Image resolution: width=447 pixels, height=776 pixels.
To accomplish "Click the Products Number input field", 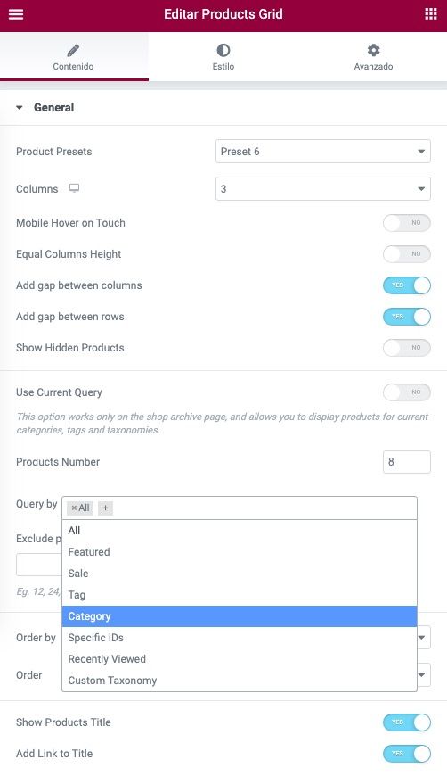I will tap(407, 462).
